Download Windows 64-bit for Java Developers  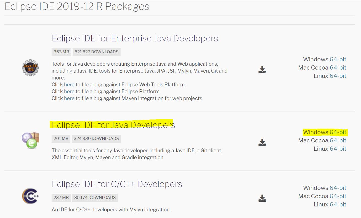pos(338,132)
